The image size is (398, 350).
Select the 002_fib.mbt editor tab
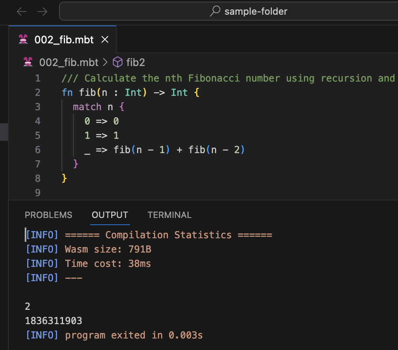64,40
